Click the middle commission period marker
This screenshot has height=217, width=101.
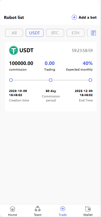(x=51, y=80)
